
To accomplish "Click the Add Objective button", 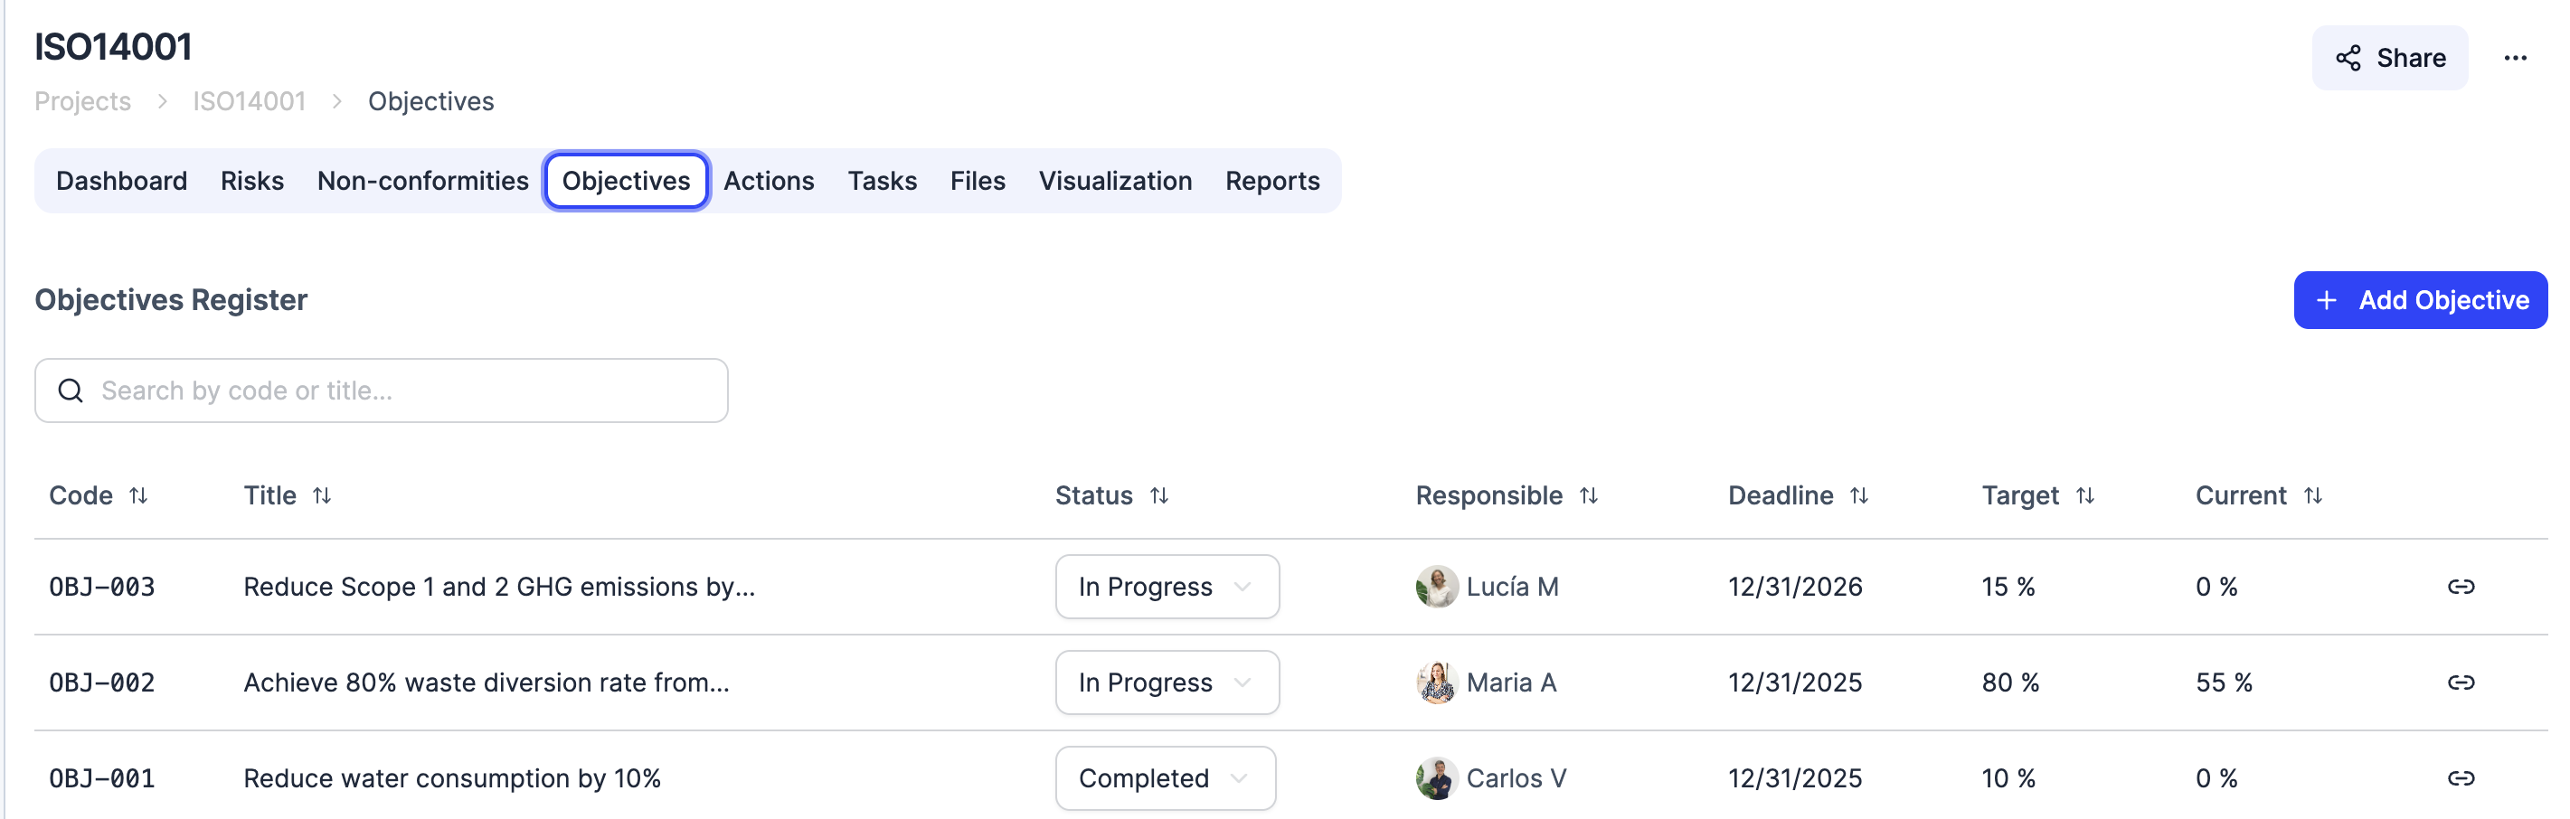I will click(2422, 299).
